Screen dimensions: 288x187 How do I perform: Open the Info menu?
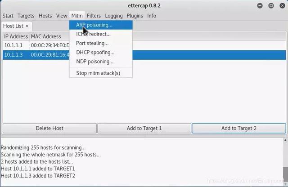point(152,16)
